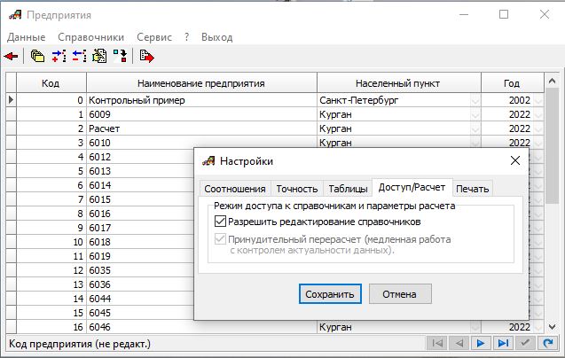Image resolution: width=565 pixels, height=358 pixels.
Task: Click the delete record (minus) toolbar icon
Action: point(79,57)
